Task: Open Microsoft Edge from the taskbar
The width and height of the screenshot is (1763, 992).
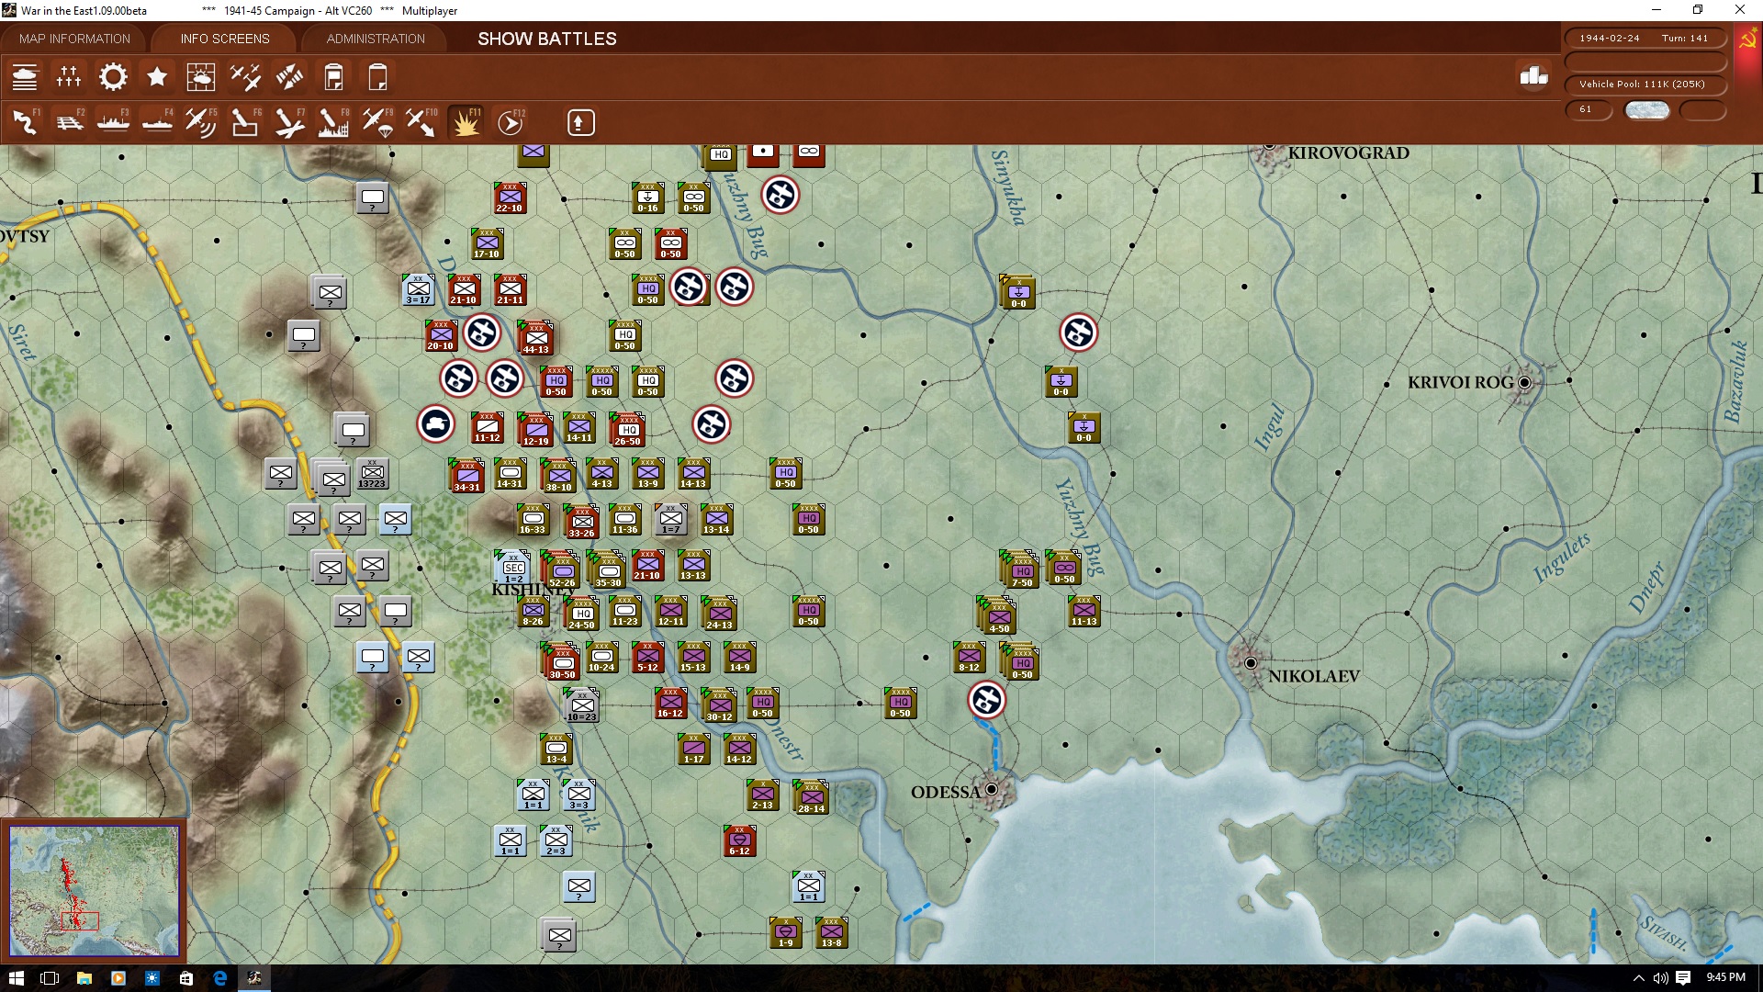Action: click(220, 978)
